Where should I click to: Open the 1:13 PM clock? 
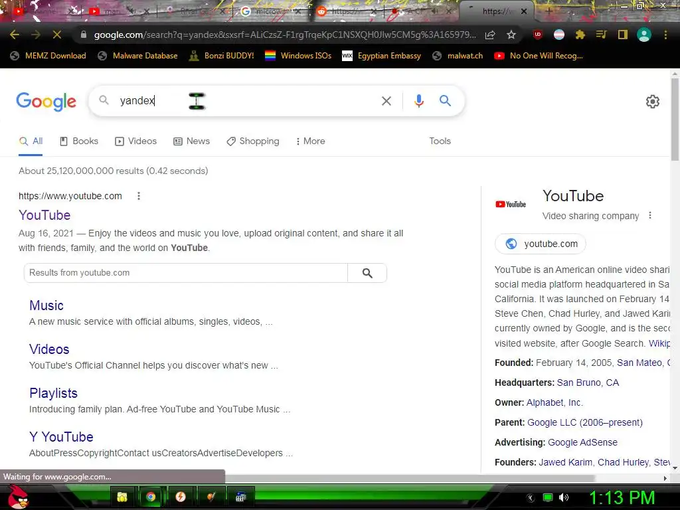click(622, 498)
